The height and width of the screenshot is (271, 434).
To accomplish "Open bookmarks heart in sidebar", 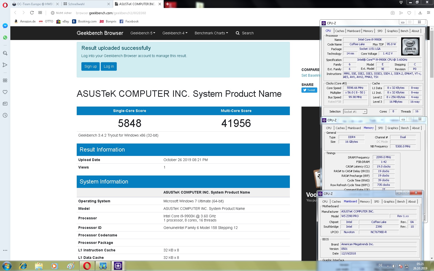I will click(5, 92).
